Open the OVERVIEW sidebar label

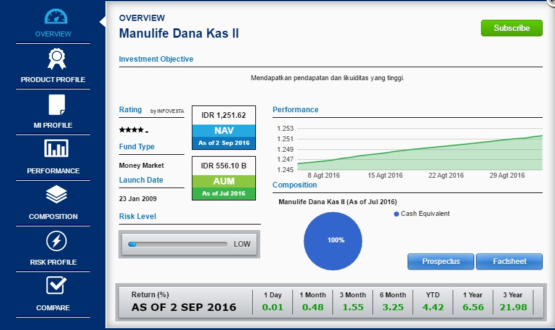[53, 34]
